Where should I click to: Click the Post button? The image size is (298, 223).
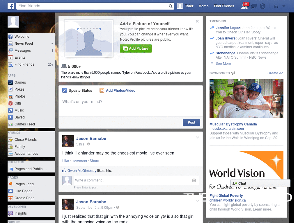[191, 123]
